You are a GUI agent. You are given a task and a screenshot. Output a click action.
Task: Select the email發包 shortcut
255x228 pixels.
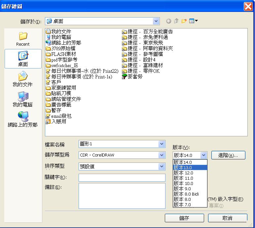pyautogui.click(x=58, y=116)
